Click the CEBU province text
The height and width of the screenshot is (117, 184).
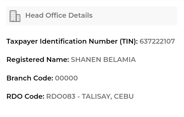[124, 96]
